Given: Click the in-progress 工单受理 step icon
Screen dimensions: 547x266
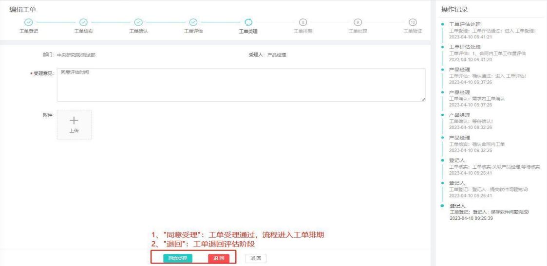Looking at the screenshot, I should click(248, 22).
